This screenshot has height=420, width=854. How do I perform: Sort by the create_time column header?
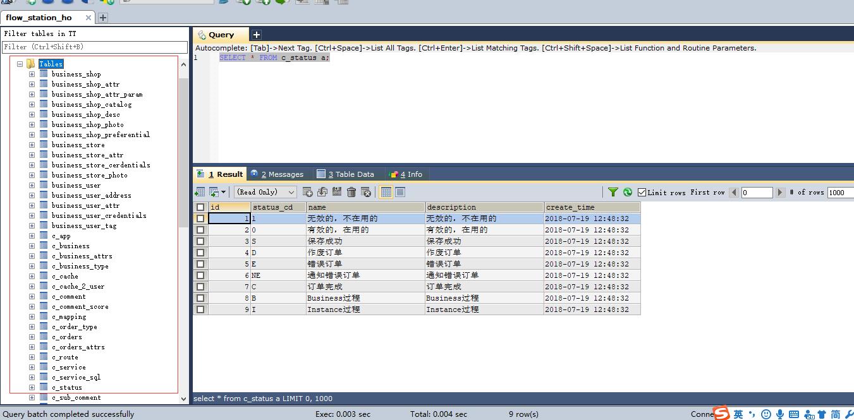(x=591, y=207)
